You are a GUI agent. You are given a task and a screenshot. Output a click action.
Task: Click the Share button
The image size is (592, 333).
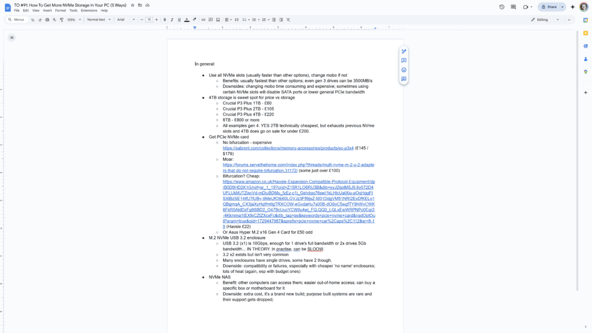point(549,7)
